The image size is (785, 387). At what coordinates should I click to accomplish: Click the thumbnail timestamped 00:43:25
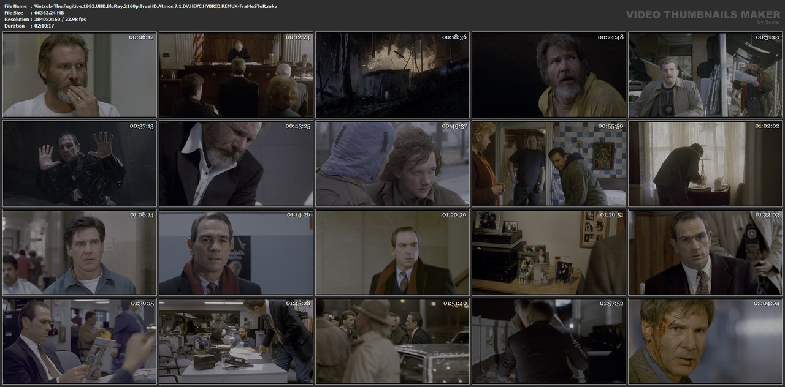(236, 163)
